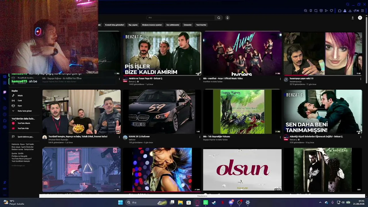The height and width of the screenshot is (207, 368).
Task: Open the browser profile icon
Action: click(345, 11)
